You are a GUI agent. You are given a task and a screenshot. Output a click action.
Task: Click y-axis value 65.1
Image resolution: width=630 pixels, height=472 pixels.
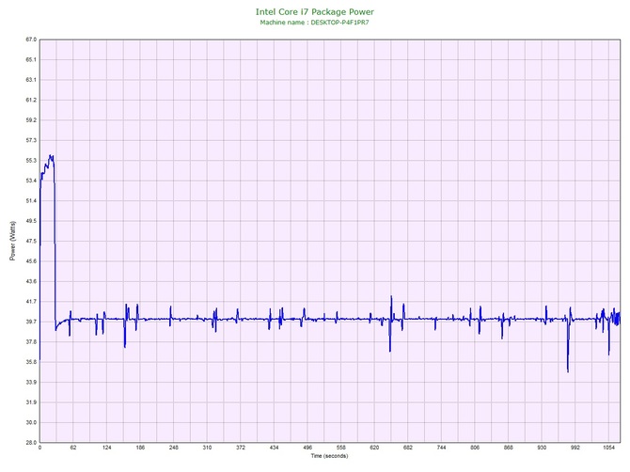(31, 60)
